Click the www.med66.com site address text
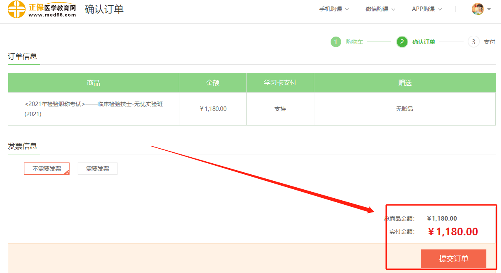This screenshot has width=501, height=273. tap(52, 15)
